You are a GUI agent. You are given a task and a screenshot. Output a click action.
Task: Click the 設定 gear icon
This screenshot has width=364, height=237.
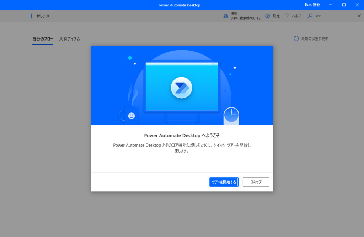[268, 16]
